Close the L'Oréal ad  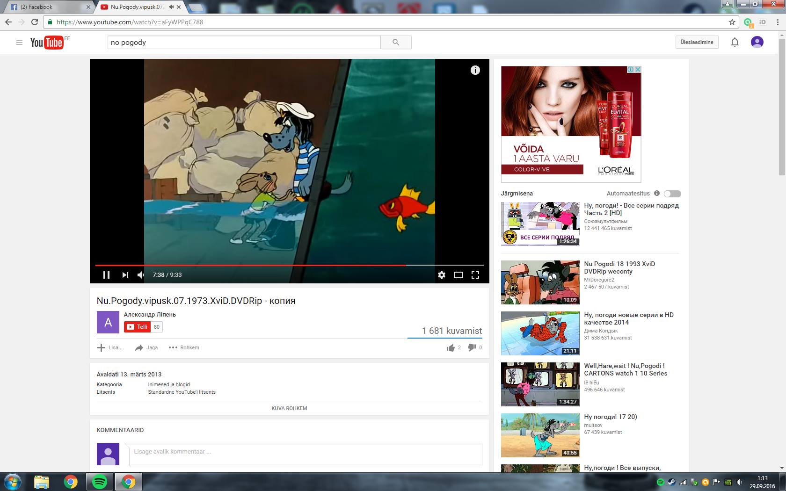(x=637, y=69)
